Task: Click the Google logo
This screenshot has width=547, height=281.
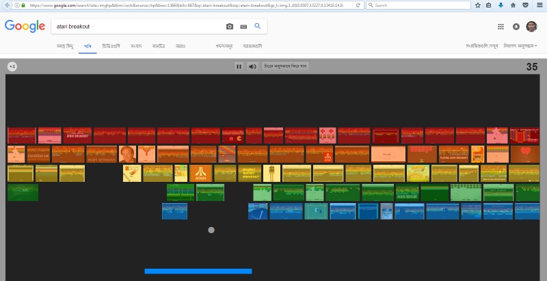Action: click(x=25, y=26)
